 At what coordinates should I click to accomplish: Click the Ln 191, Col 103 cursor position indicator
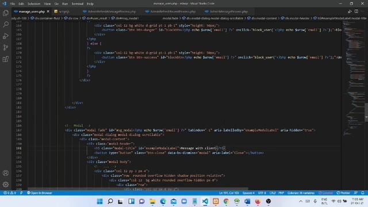pos(229,193)
